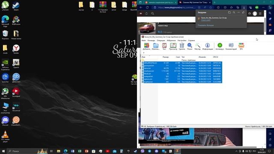Select meshsave.txt in archive list
Viewport: 274px width, 154px height.
(182, 71)
